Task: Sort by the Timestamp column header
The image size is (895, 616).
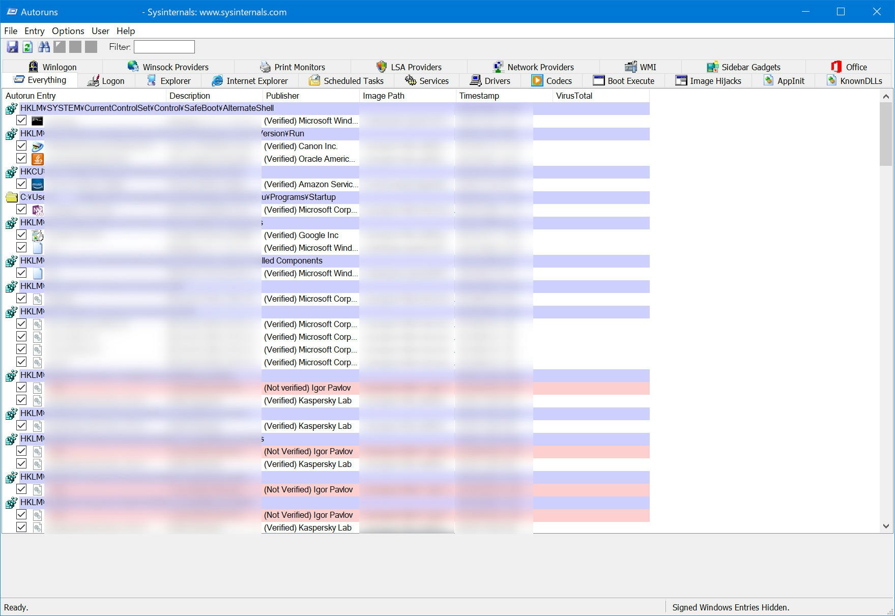Action: click(505, 96)
